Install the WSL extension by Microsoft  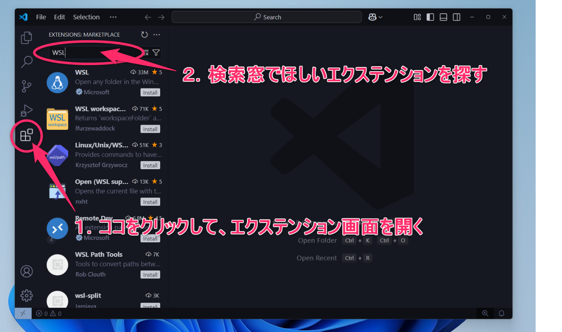150,92
